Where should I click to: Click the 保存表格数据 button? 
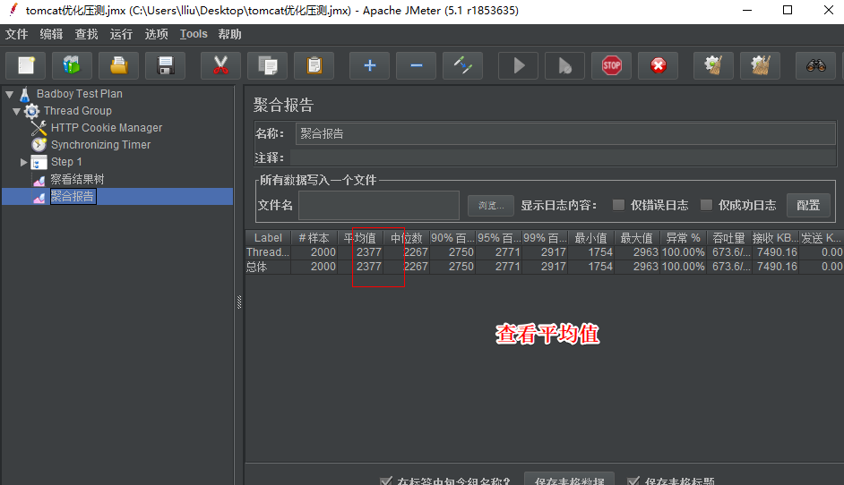(570, 481)
